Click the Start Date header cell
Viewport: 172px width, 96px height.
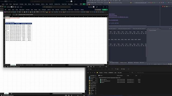click(12, 24)
